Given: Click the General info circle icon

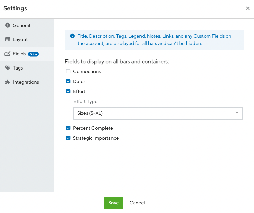Looking at the screenshot, I should (x=8, y=25).
